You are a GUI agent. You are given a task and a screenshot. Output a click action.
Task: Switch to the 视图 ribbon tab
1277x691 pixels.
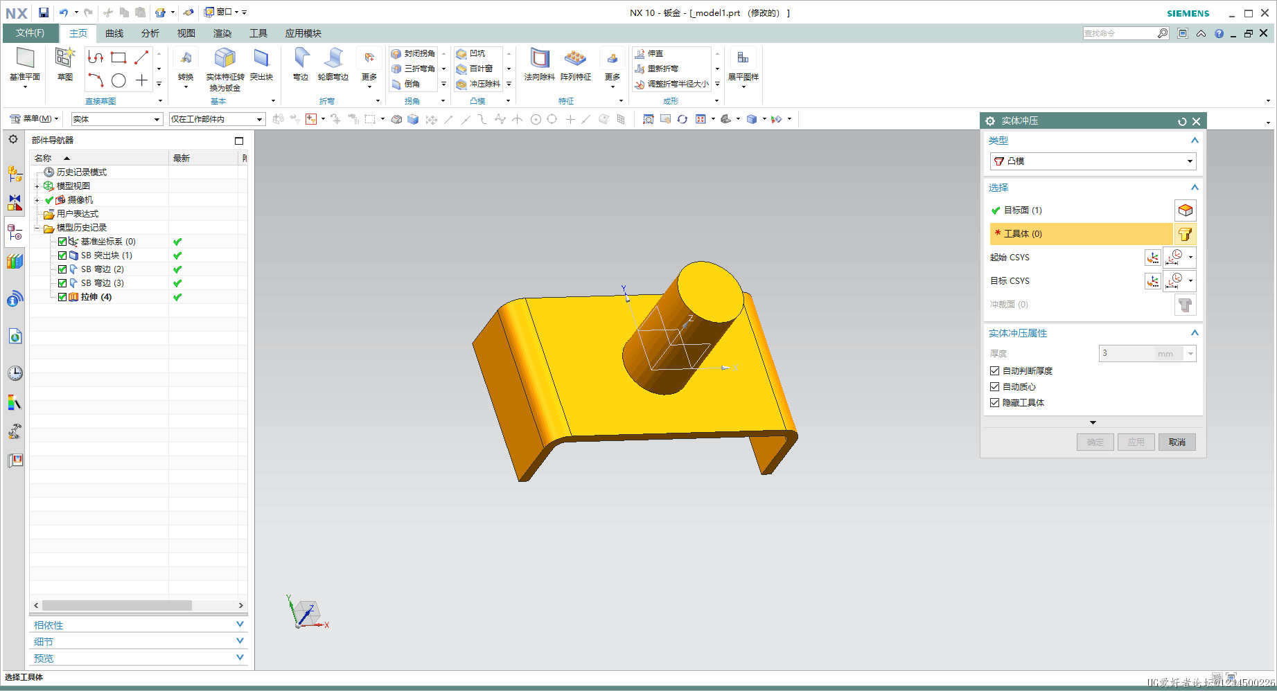point(186,33)
